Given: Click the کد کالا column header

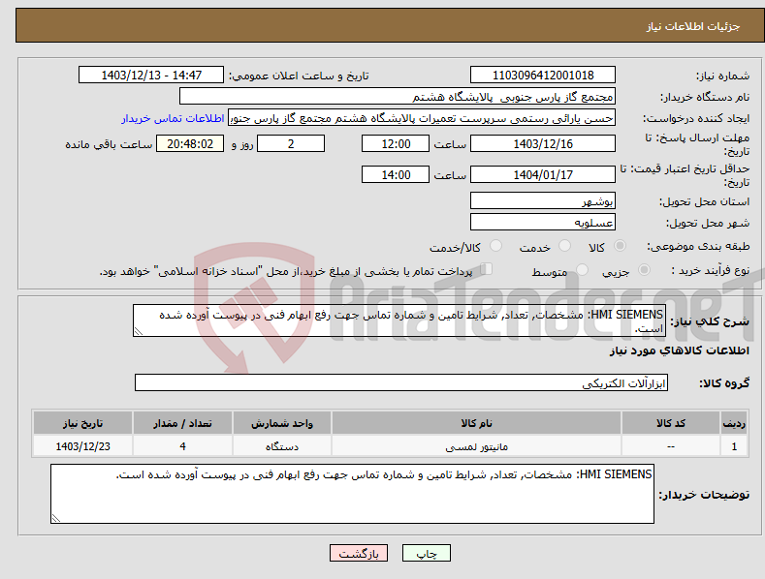Looking at the screenshot, I should pyautogui.click(x=671, y=423).
